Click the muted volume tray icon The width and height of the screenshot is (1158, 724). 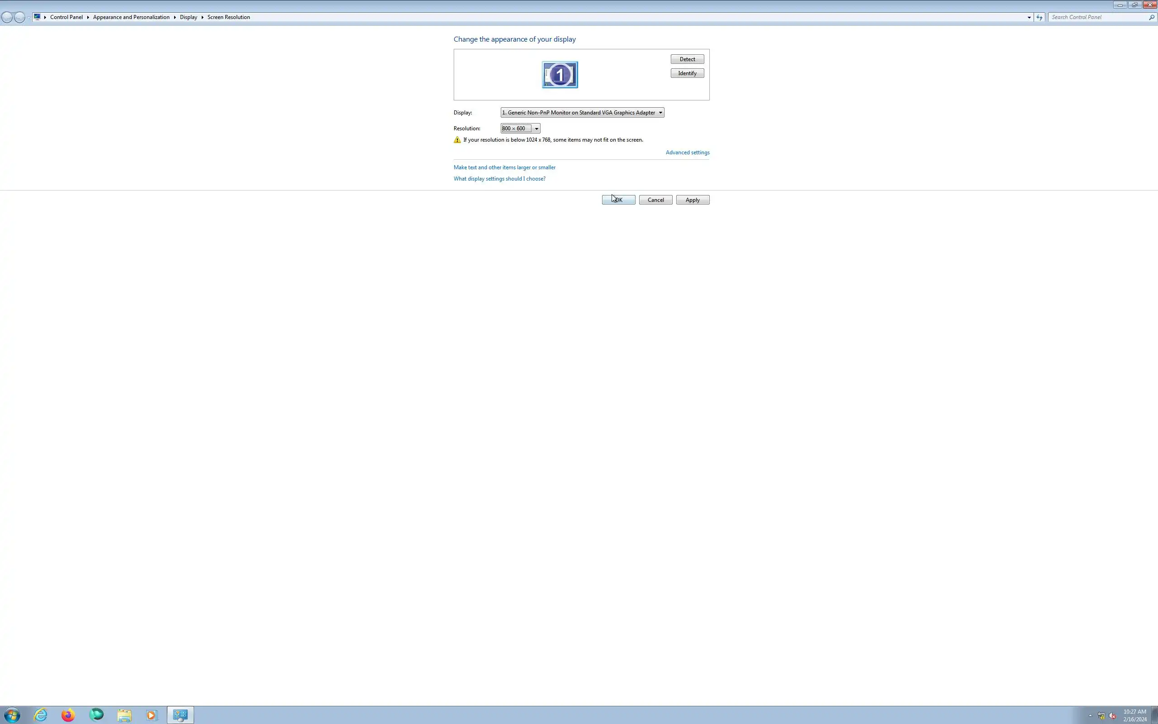click(x=1112, y=716)
